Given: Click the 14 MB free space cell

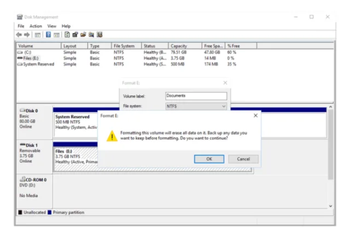Looking at the screenshot, I should tap(210, 58).
